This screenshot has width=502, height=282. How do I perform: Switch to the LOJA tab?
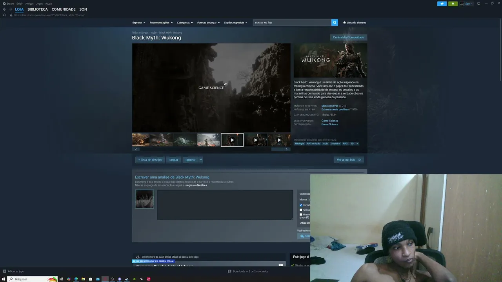(19, 9)
